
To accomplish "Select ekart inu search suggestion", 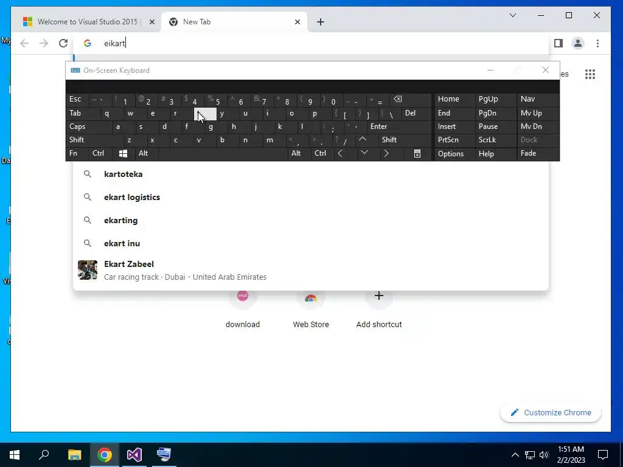I will tap(311, 243).
